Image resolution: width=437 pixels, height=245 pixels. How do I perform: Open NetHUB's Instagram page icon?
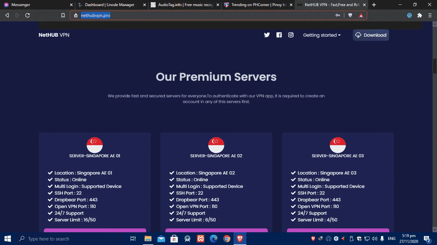291,35
